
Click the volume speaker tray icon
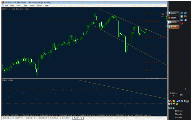pos(174,108)
